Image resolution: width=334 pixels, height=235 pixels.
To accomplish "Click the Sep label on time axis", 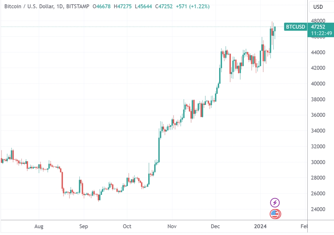I will 83,226.
